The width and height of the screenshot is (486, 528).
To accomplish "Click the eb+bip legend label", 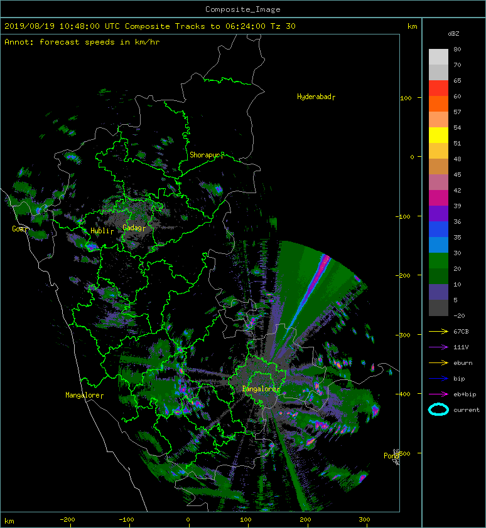I will coord(465,394).
